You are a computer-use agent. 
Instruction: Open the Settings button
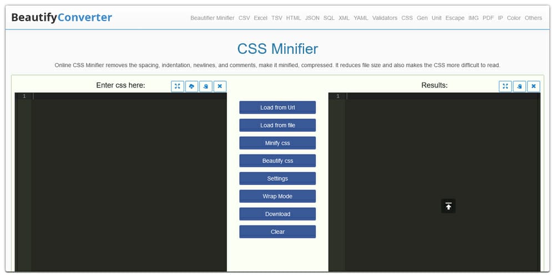pos(277,178)
